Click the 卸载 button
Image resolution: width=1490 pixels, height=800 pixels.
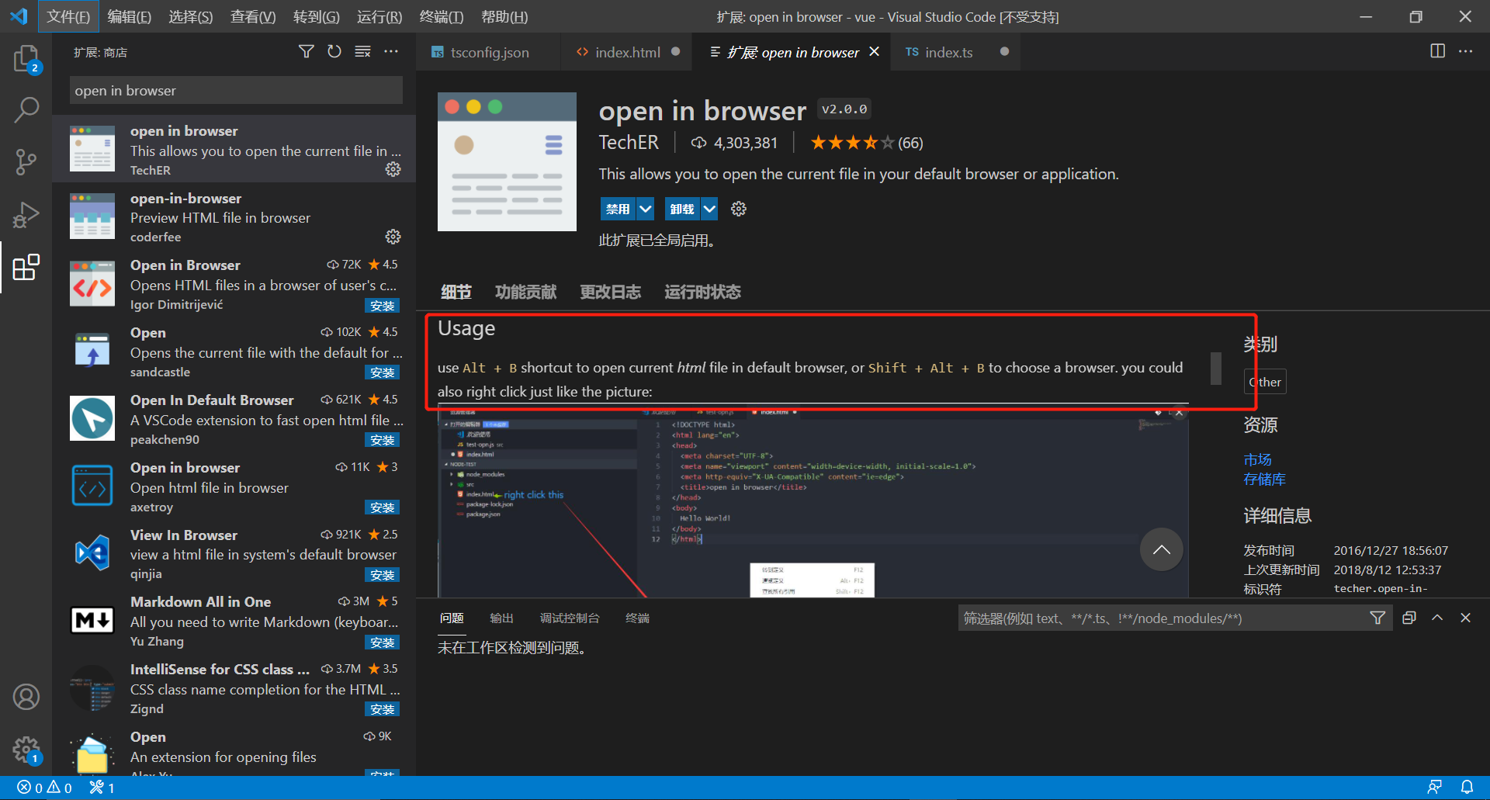pyautogui.click(x=682, y=209)
